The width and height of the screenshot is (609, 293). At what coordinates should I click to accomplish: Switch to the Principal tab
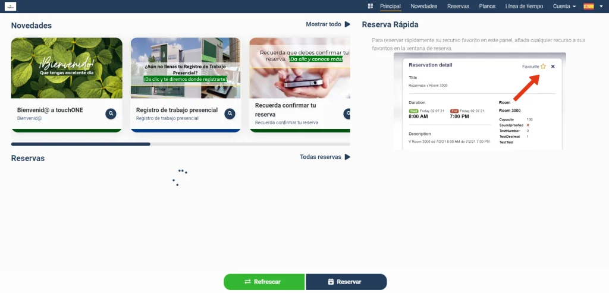click(390, 7)
